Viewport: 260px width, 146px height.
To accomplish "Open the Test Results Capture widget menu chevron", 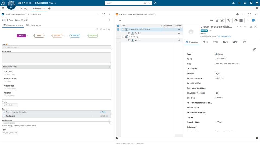I will (109, 14).
